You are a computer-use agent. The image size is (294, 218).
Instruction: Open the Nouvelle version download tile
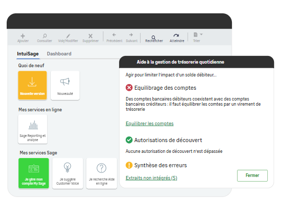32,85
